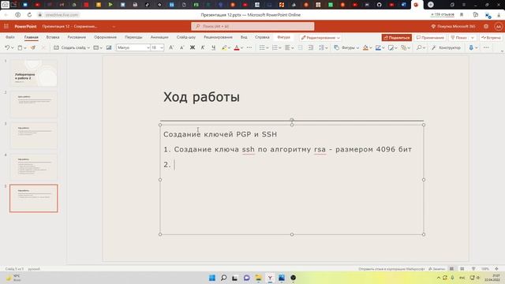Select the Format Painter brush icon

pyautogui.click(x=33, y=47)
